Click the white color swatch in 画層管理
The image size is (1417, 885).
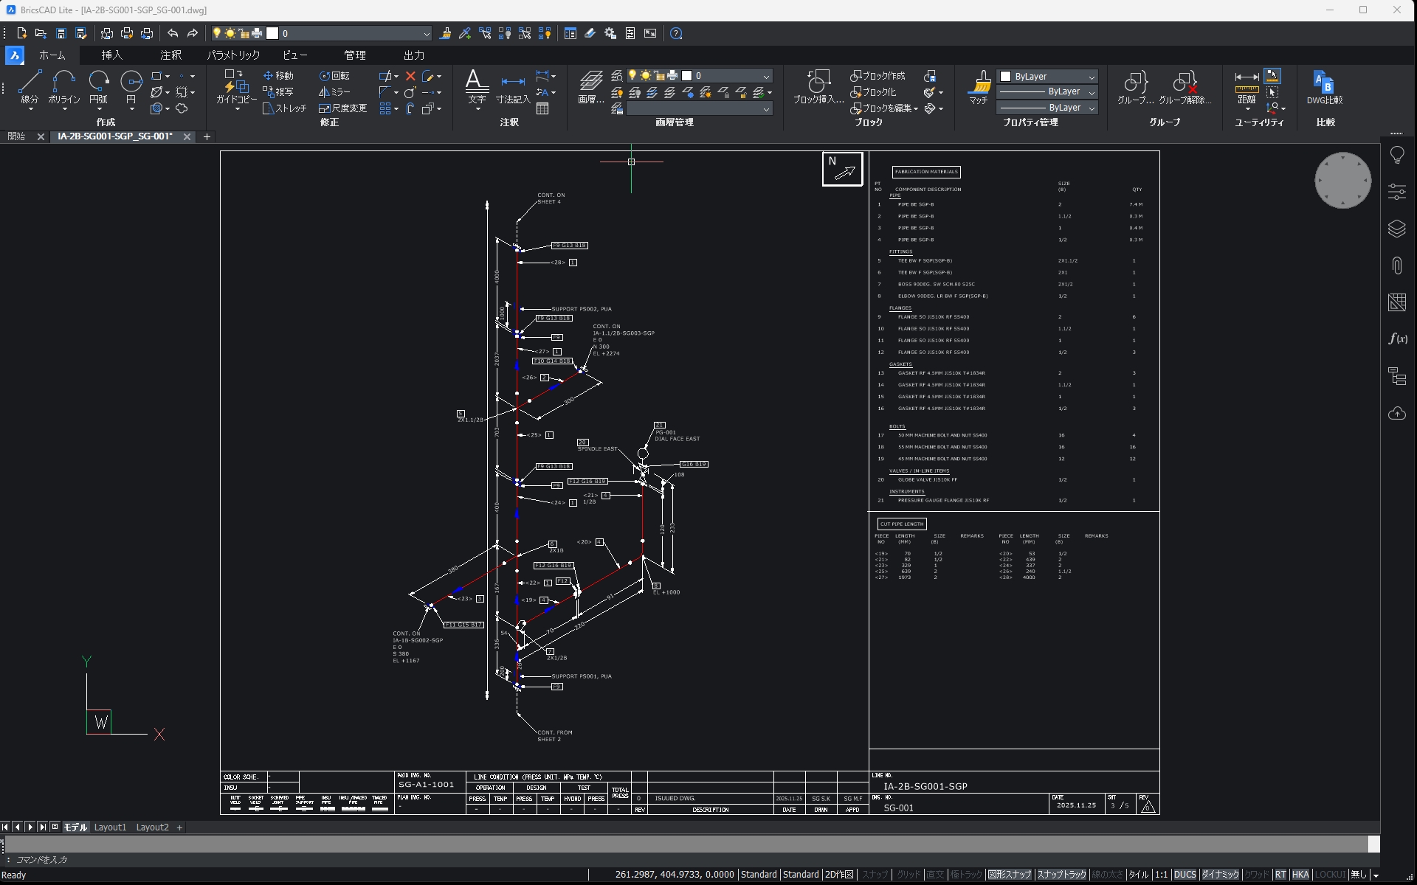[x=687, y=74]
